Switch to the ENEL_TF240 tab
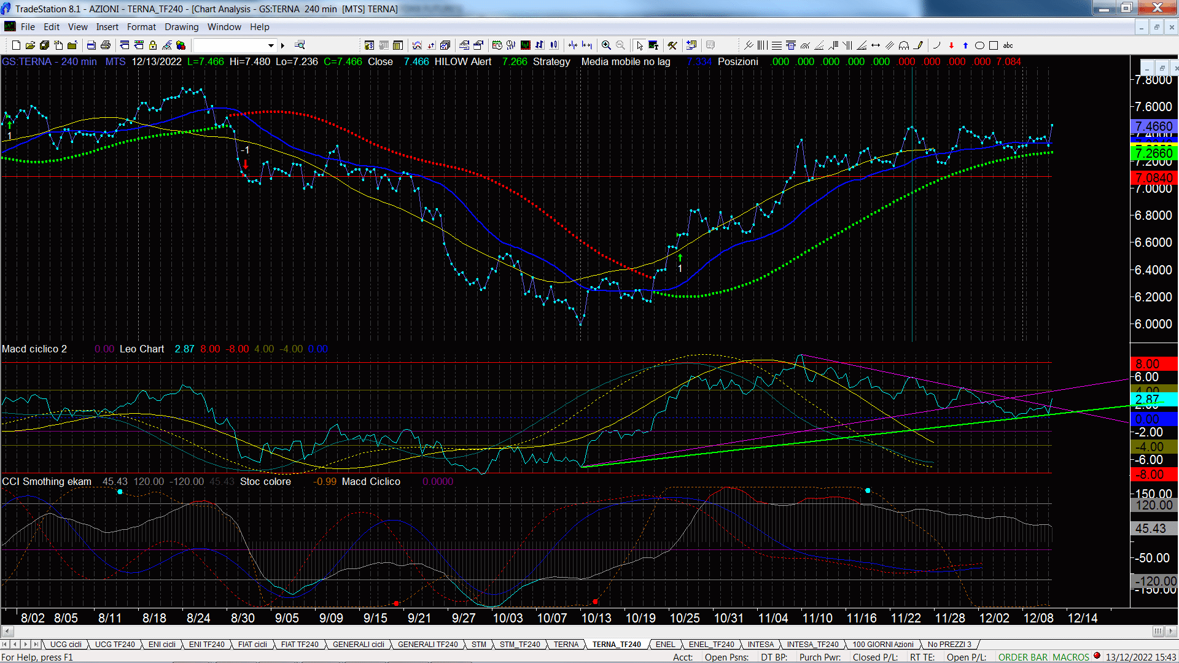The height and width of the screenshot is (663, 1179). coord(711,645)
